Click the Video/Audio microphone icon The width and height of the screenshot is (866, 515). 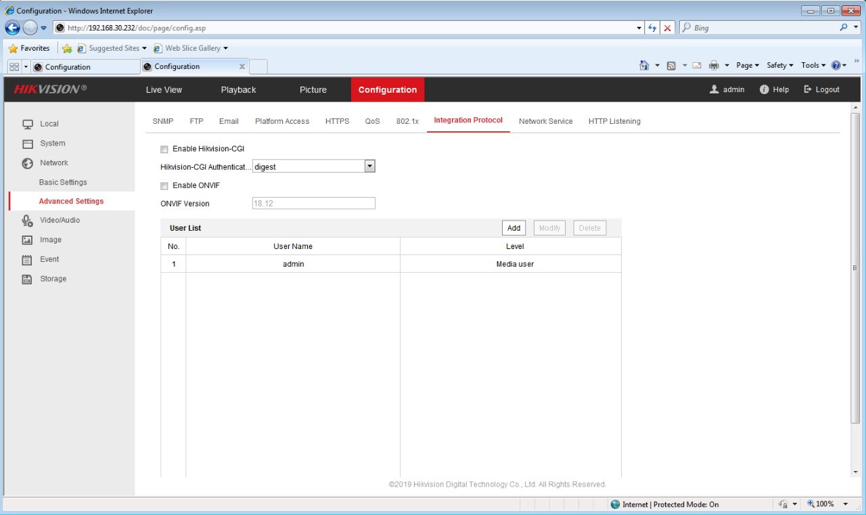pos(28,221)
